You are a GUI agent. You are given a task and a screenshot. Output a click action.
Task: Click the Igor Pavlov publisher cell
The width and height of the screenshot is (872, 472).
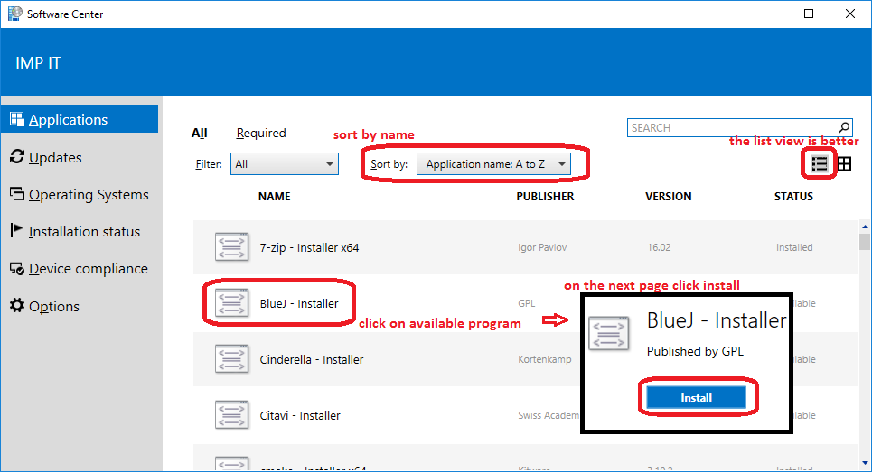pos(542,247)
